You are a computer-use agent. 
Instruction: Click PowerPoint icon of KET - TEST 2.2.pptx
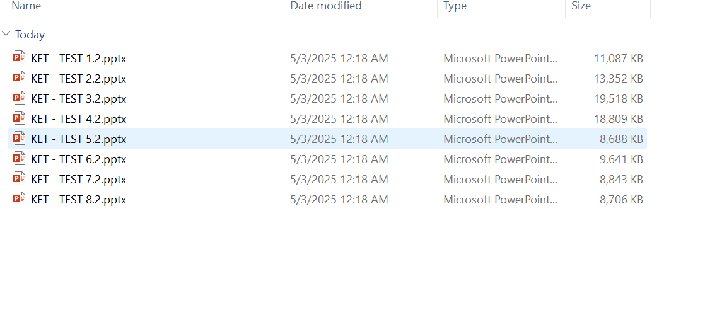(19, 79)
